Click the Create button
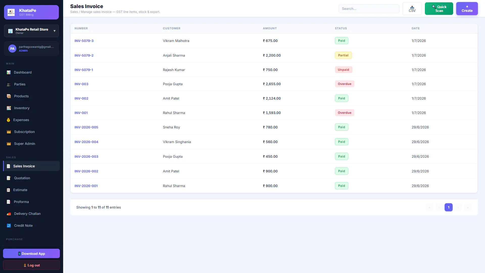 (x=467, y=9)
